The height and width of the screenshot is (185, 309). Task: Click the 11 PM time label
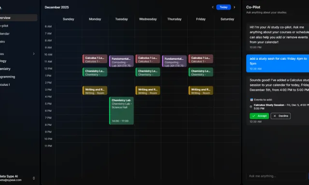[x=48, y=146]
